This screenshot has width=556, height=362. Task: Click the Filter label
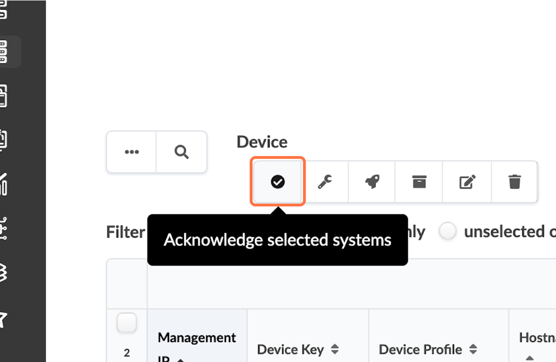126,232
